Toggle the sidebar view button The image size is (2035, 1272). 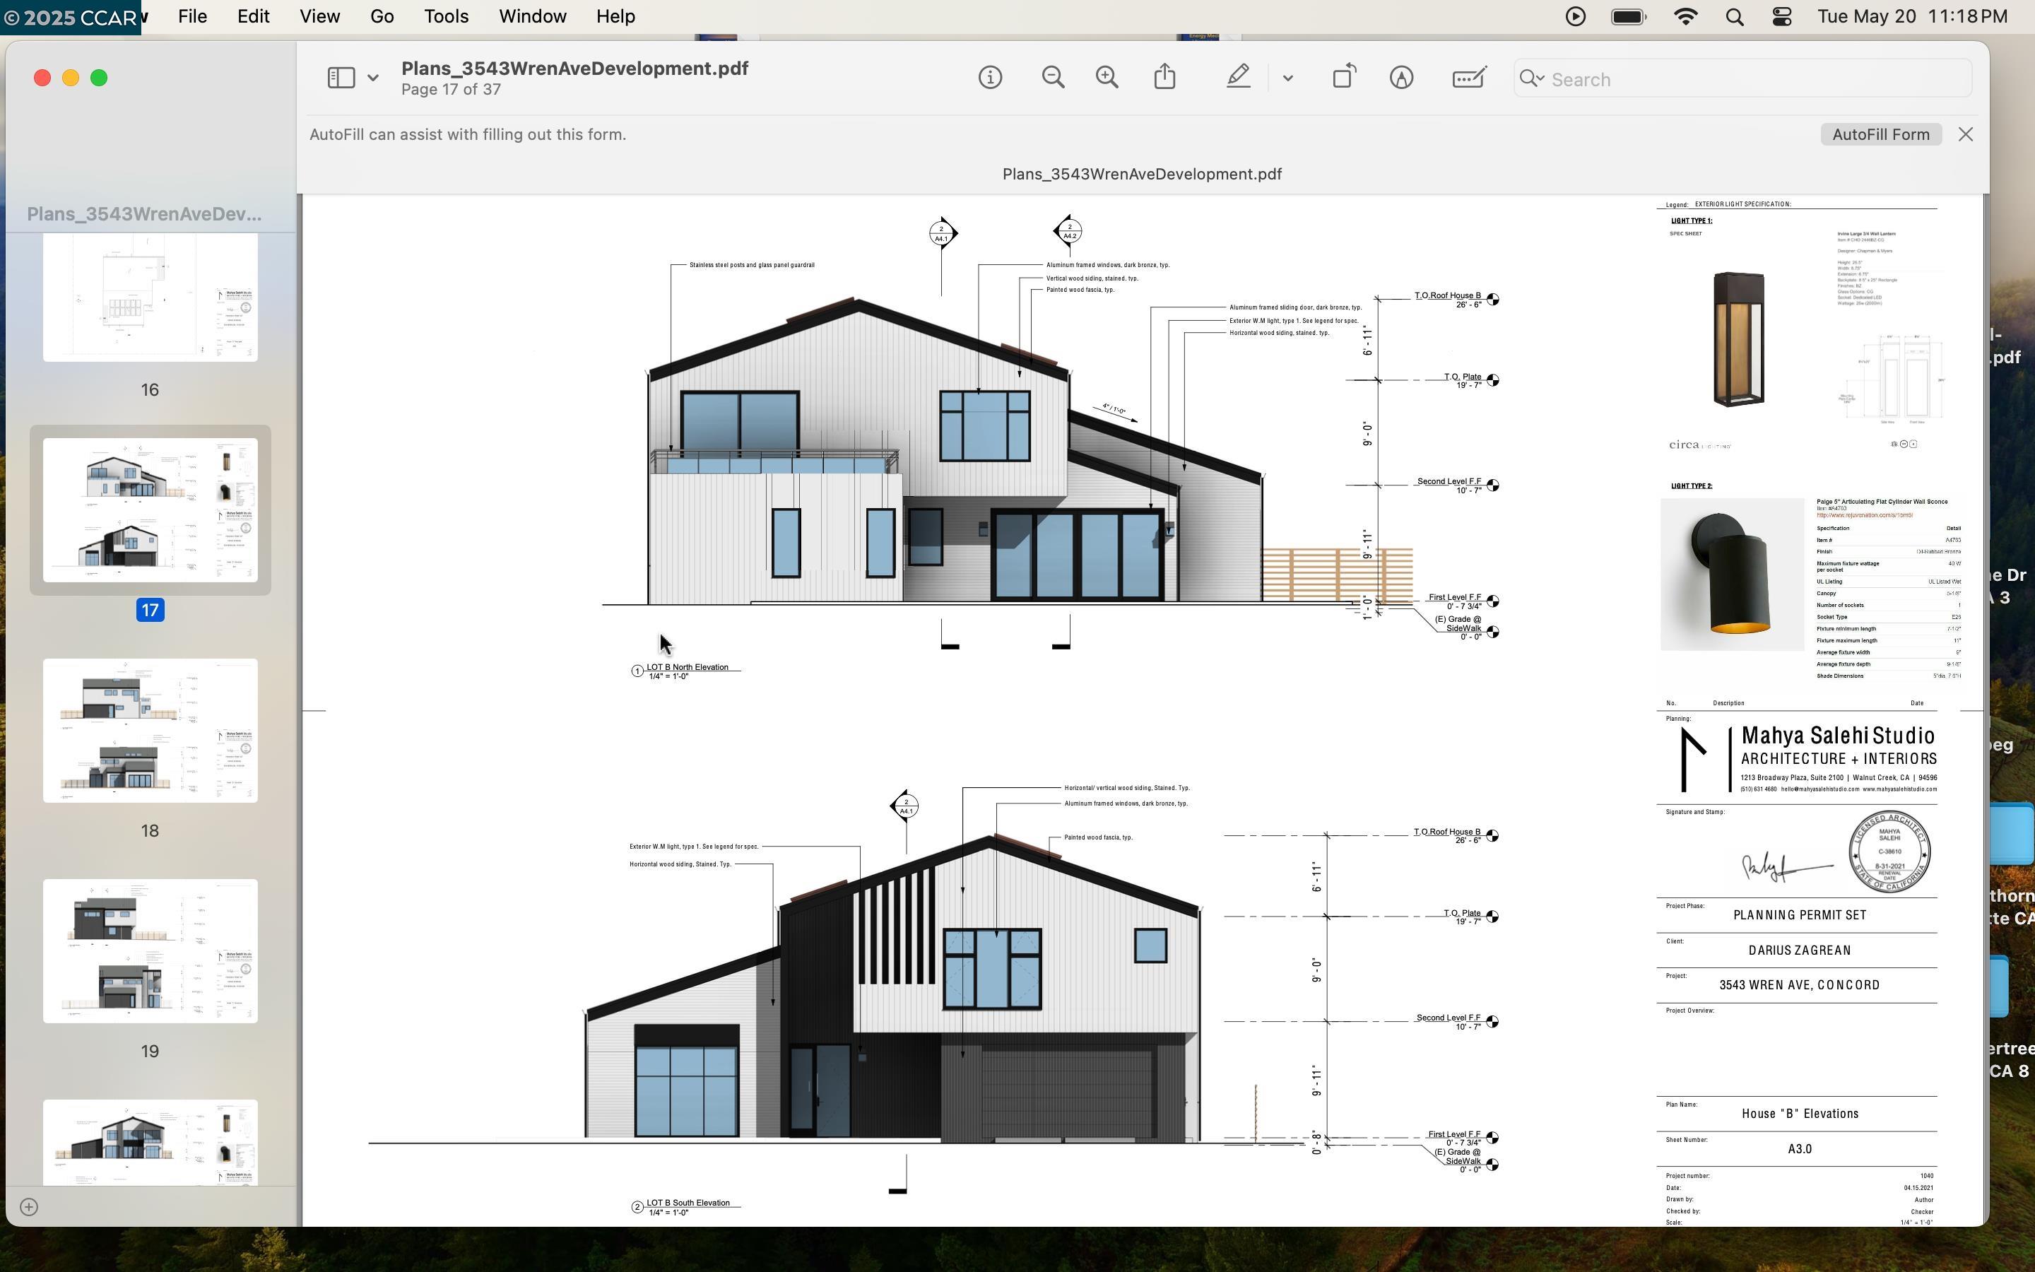click(340, 78)
